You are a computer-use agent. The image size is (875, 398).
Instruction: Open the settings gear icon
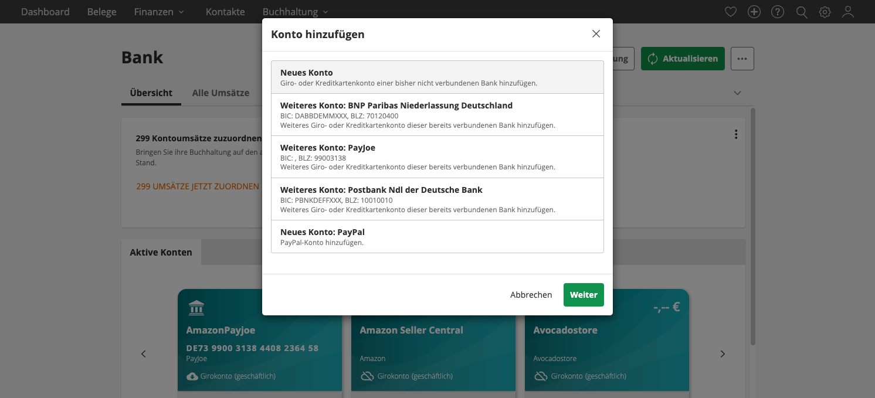(x=825, y=12)
